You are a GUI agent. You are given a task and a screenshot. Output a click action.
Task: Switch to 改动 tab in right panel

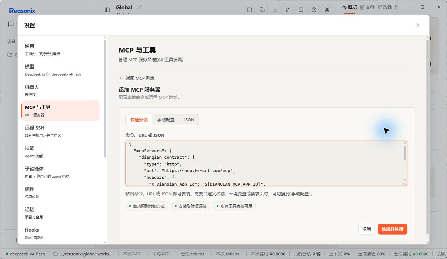[385, 7]
